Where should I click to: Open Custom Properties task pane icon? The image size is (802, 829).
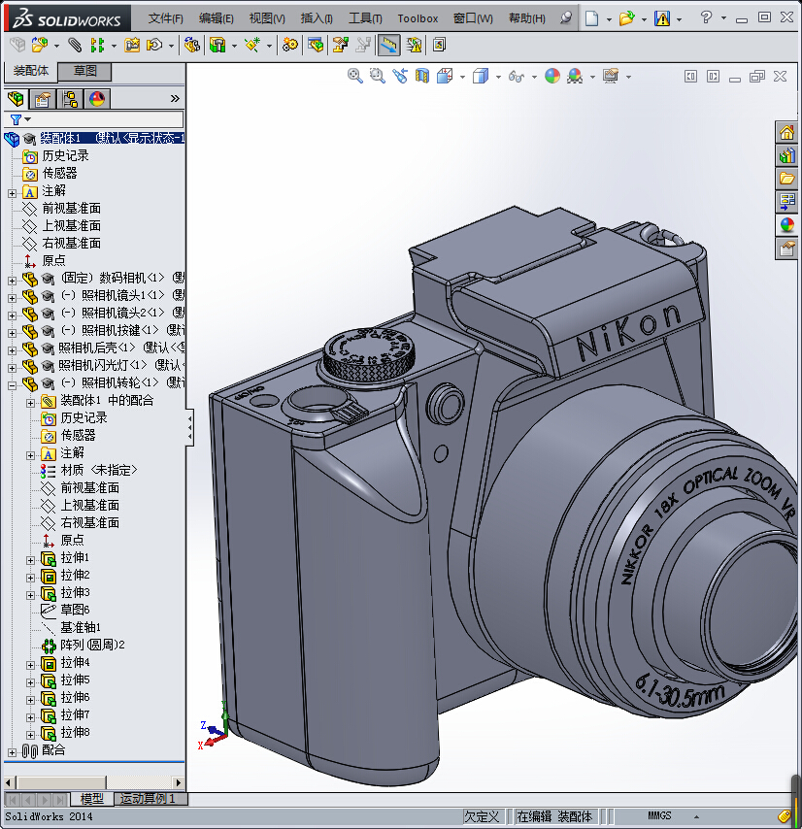point(786,248)
